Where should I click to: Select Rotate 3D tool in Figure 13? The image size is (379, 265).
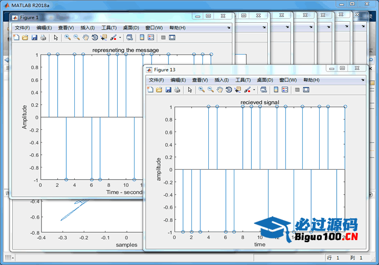228,90
